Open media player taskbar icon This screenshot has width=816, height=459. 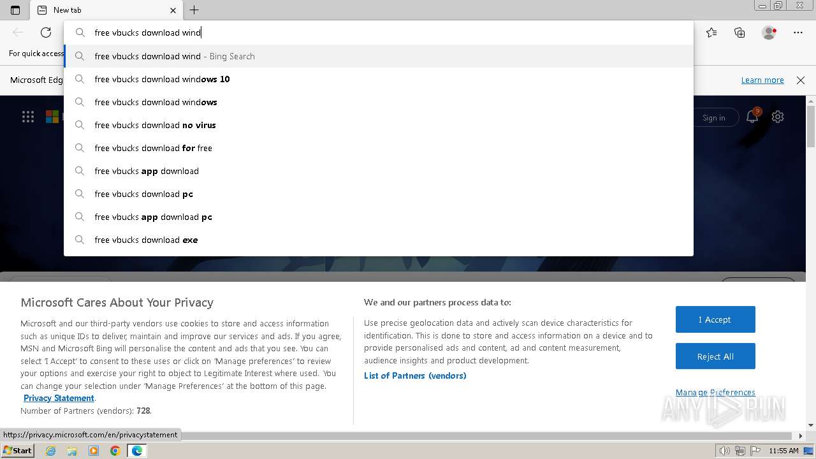pos(94,451)
